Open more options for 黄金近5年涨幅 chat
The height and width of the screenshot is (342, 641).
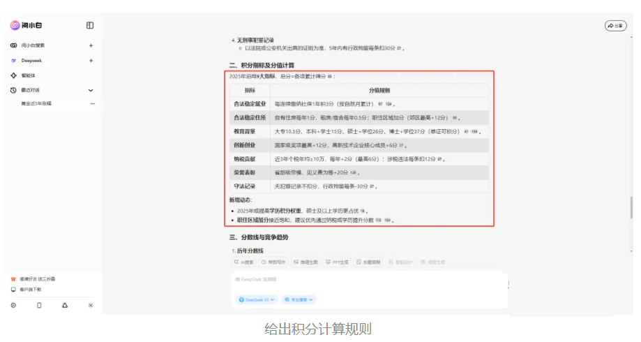click(92, 104)
